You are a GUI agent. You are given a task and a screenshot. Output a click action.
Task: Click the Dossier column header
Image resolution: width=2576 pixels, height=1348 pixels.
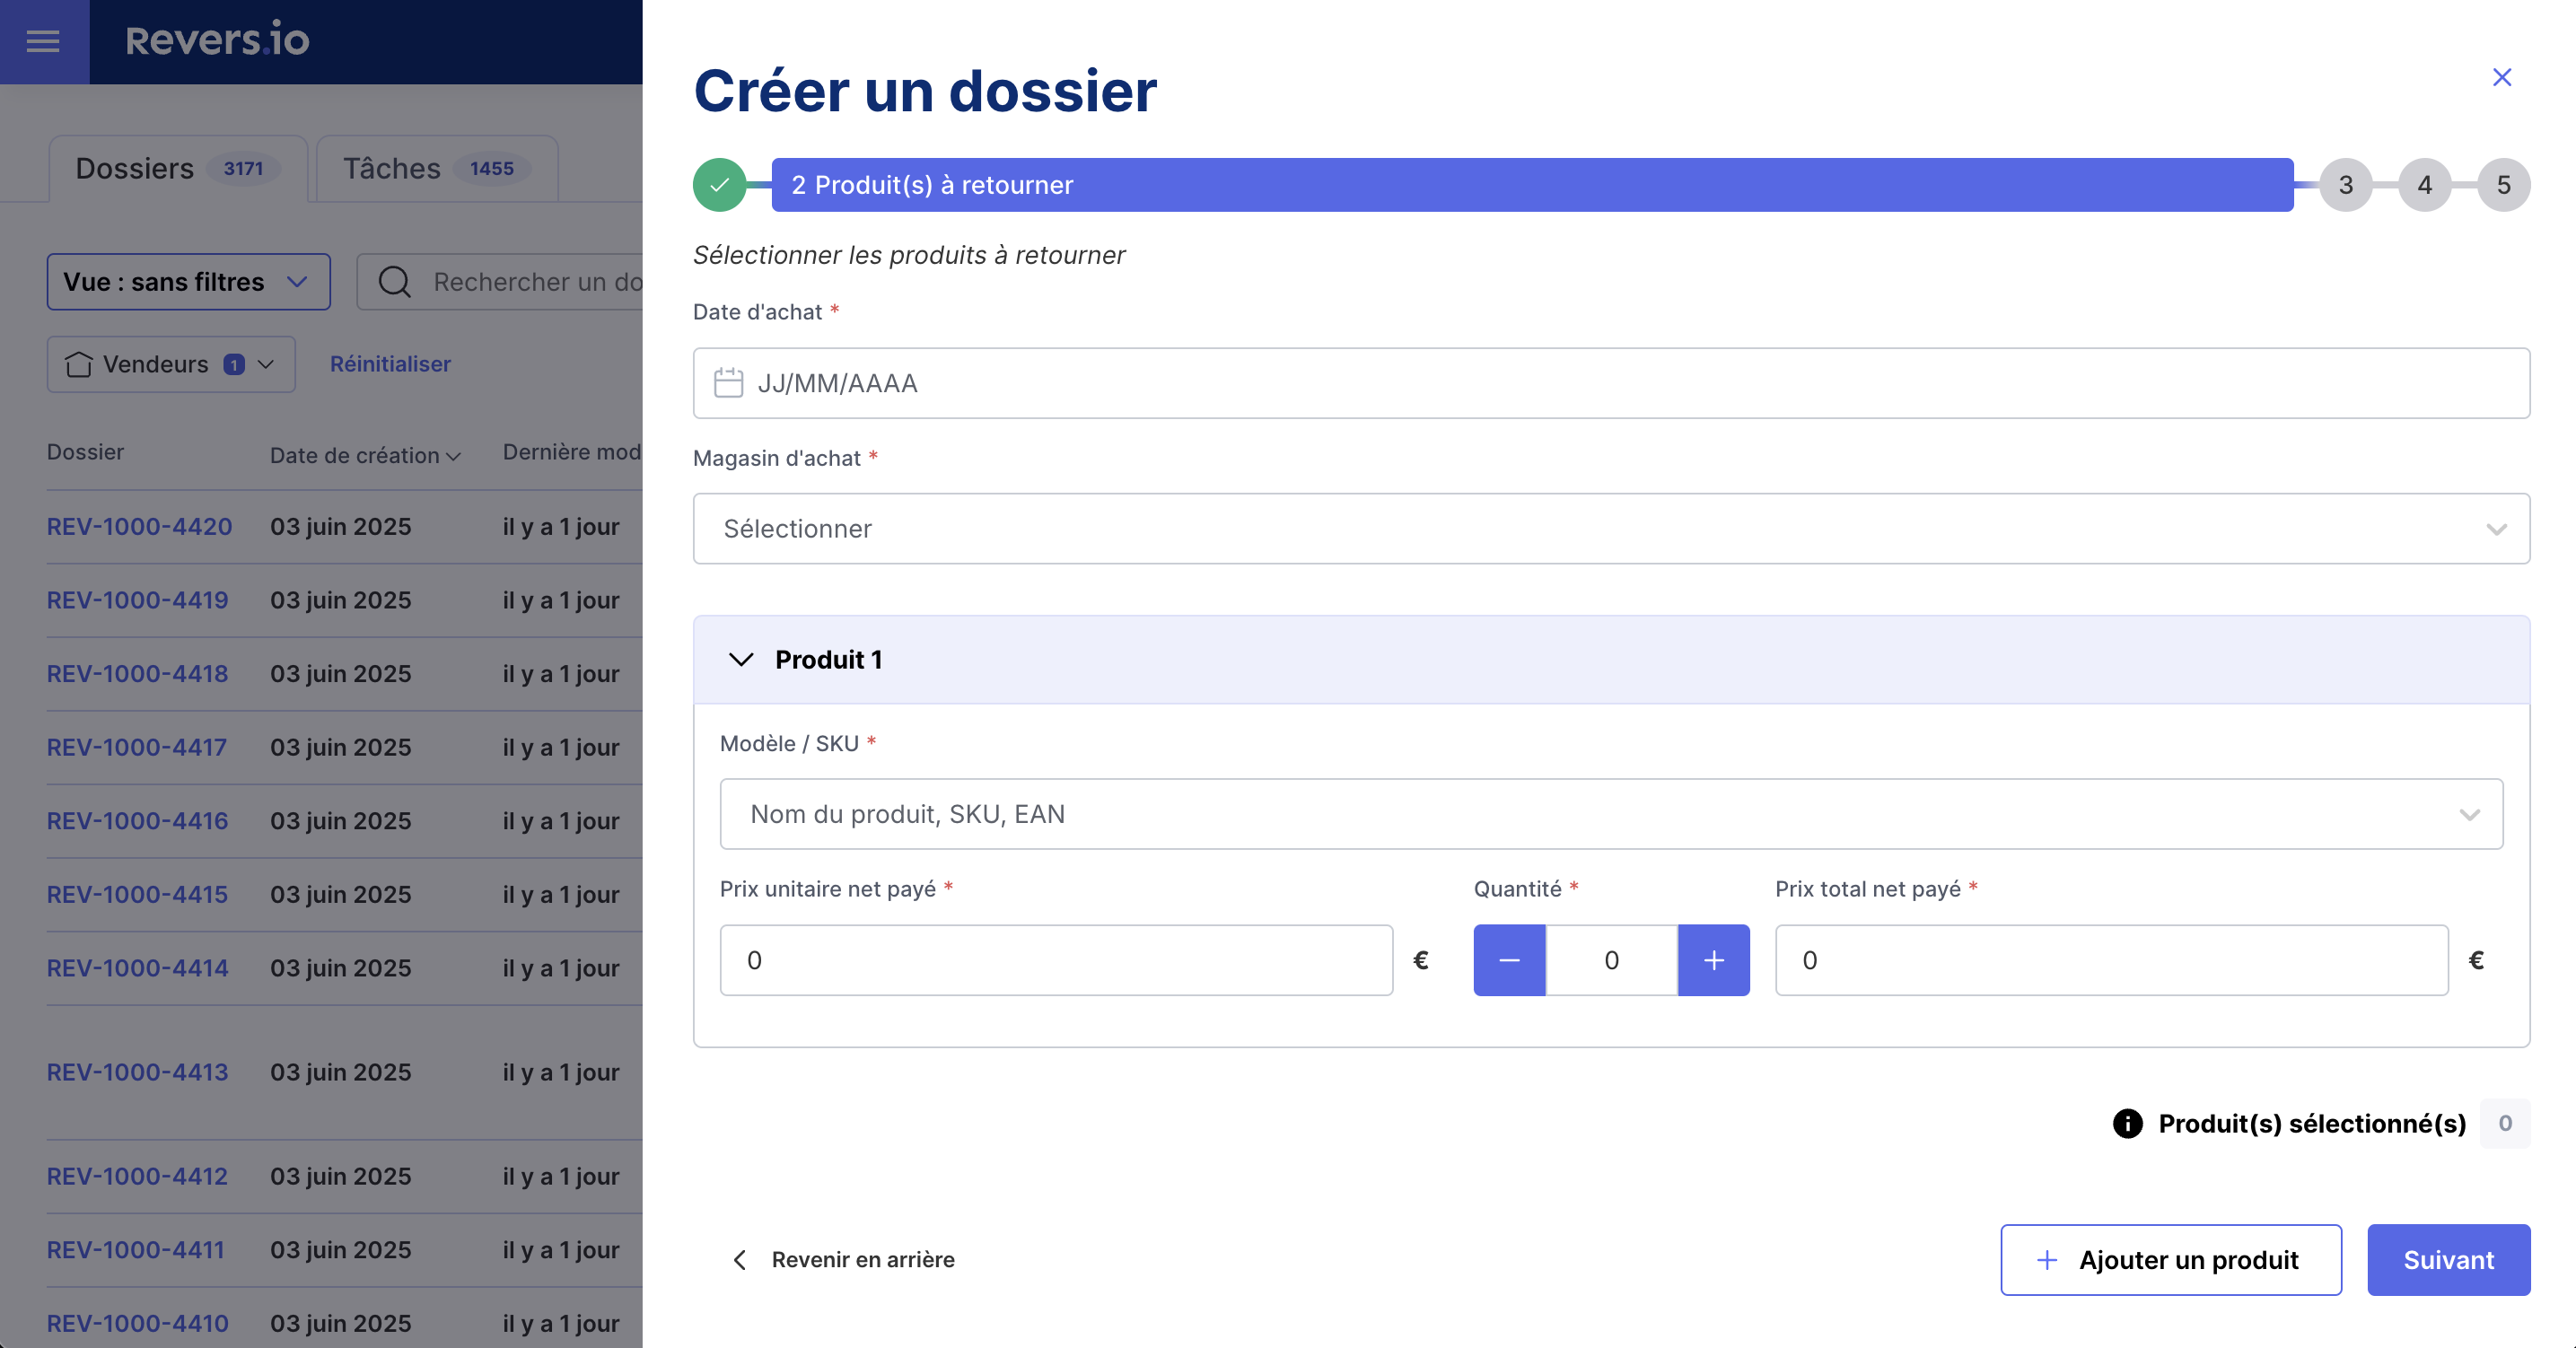pyautogui.click(x=85, y=452)
